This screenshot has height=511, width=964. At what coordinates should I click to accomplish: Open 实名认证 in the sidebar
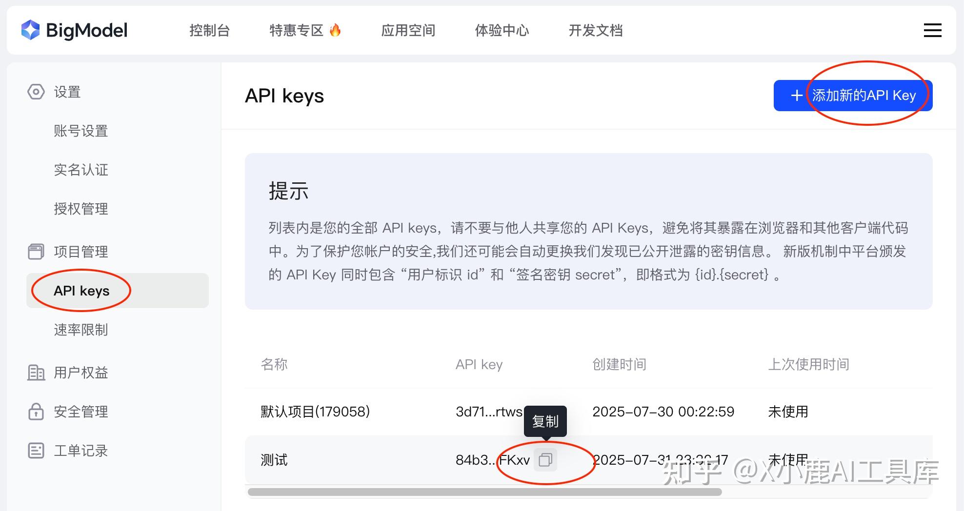(x=81, y=170)
